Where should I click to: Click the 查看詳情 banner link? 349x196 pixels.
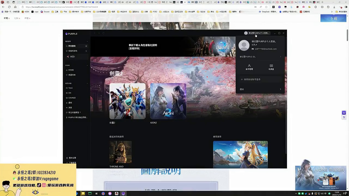coord(134,49)
